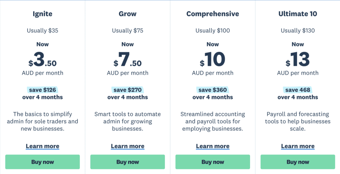Click the Ultimate 10 plan title

298,14
